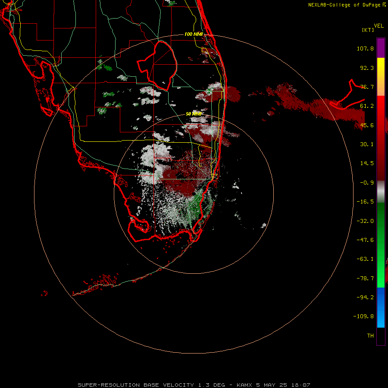Click the VEL legend heading
Image resolution: width=388 pixels, height=388 pixels.
coord(379,26)
